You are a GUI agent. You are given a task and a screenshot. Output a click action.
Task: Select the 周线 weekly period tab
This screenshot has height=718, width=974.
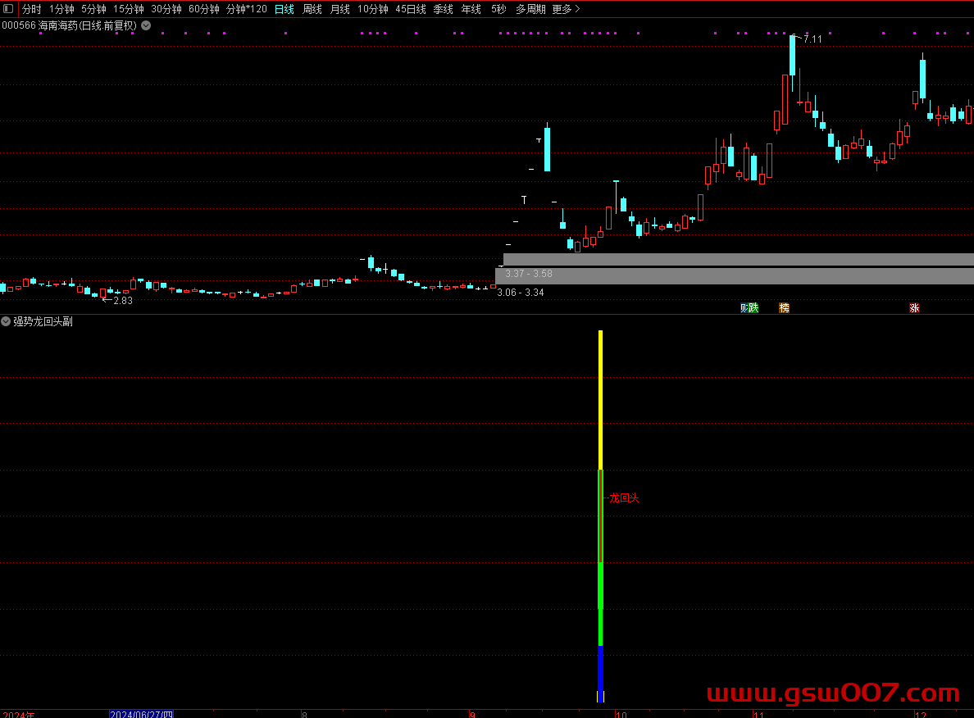point(312,9)
